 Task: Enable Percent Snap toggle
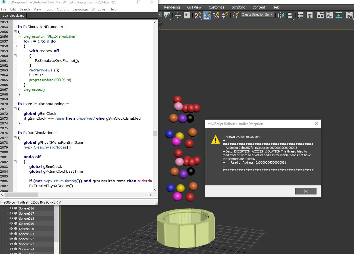216,15
